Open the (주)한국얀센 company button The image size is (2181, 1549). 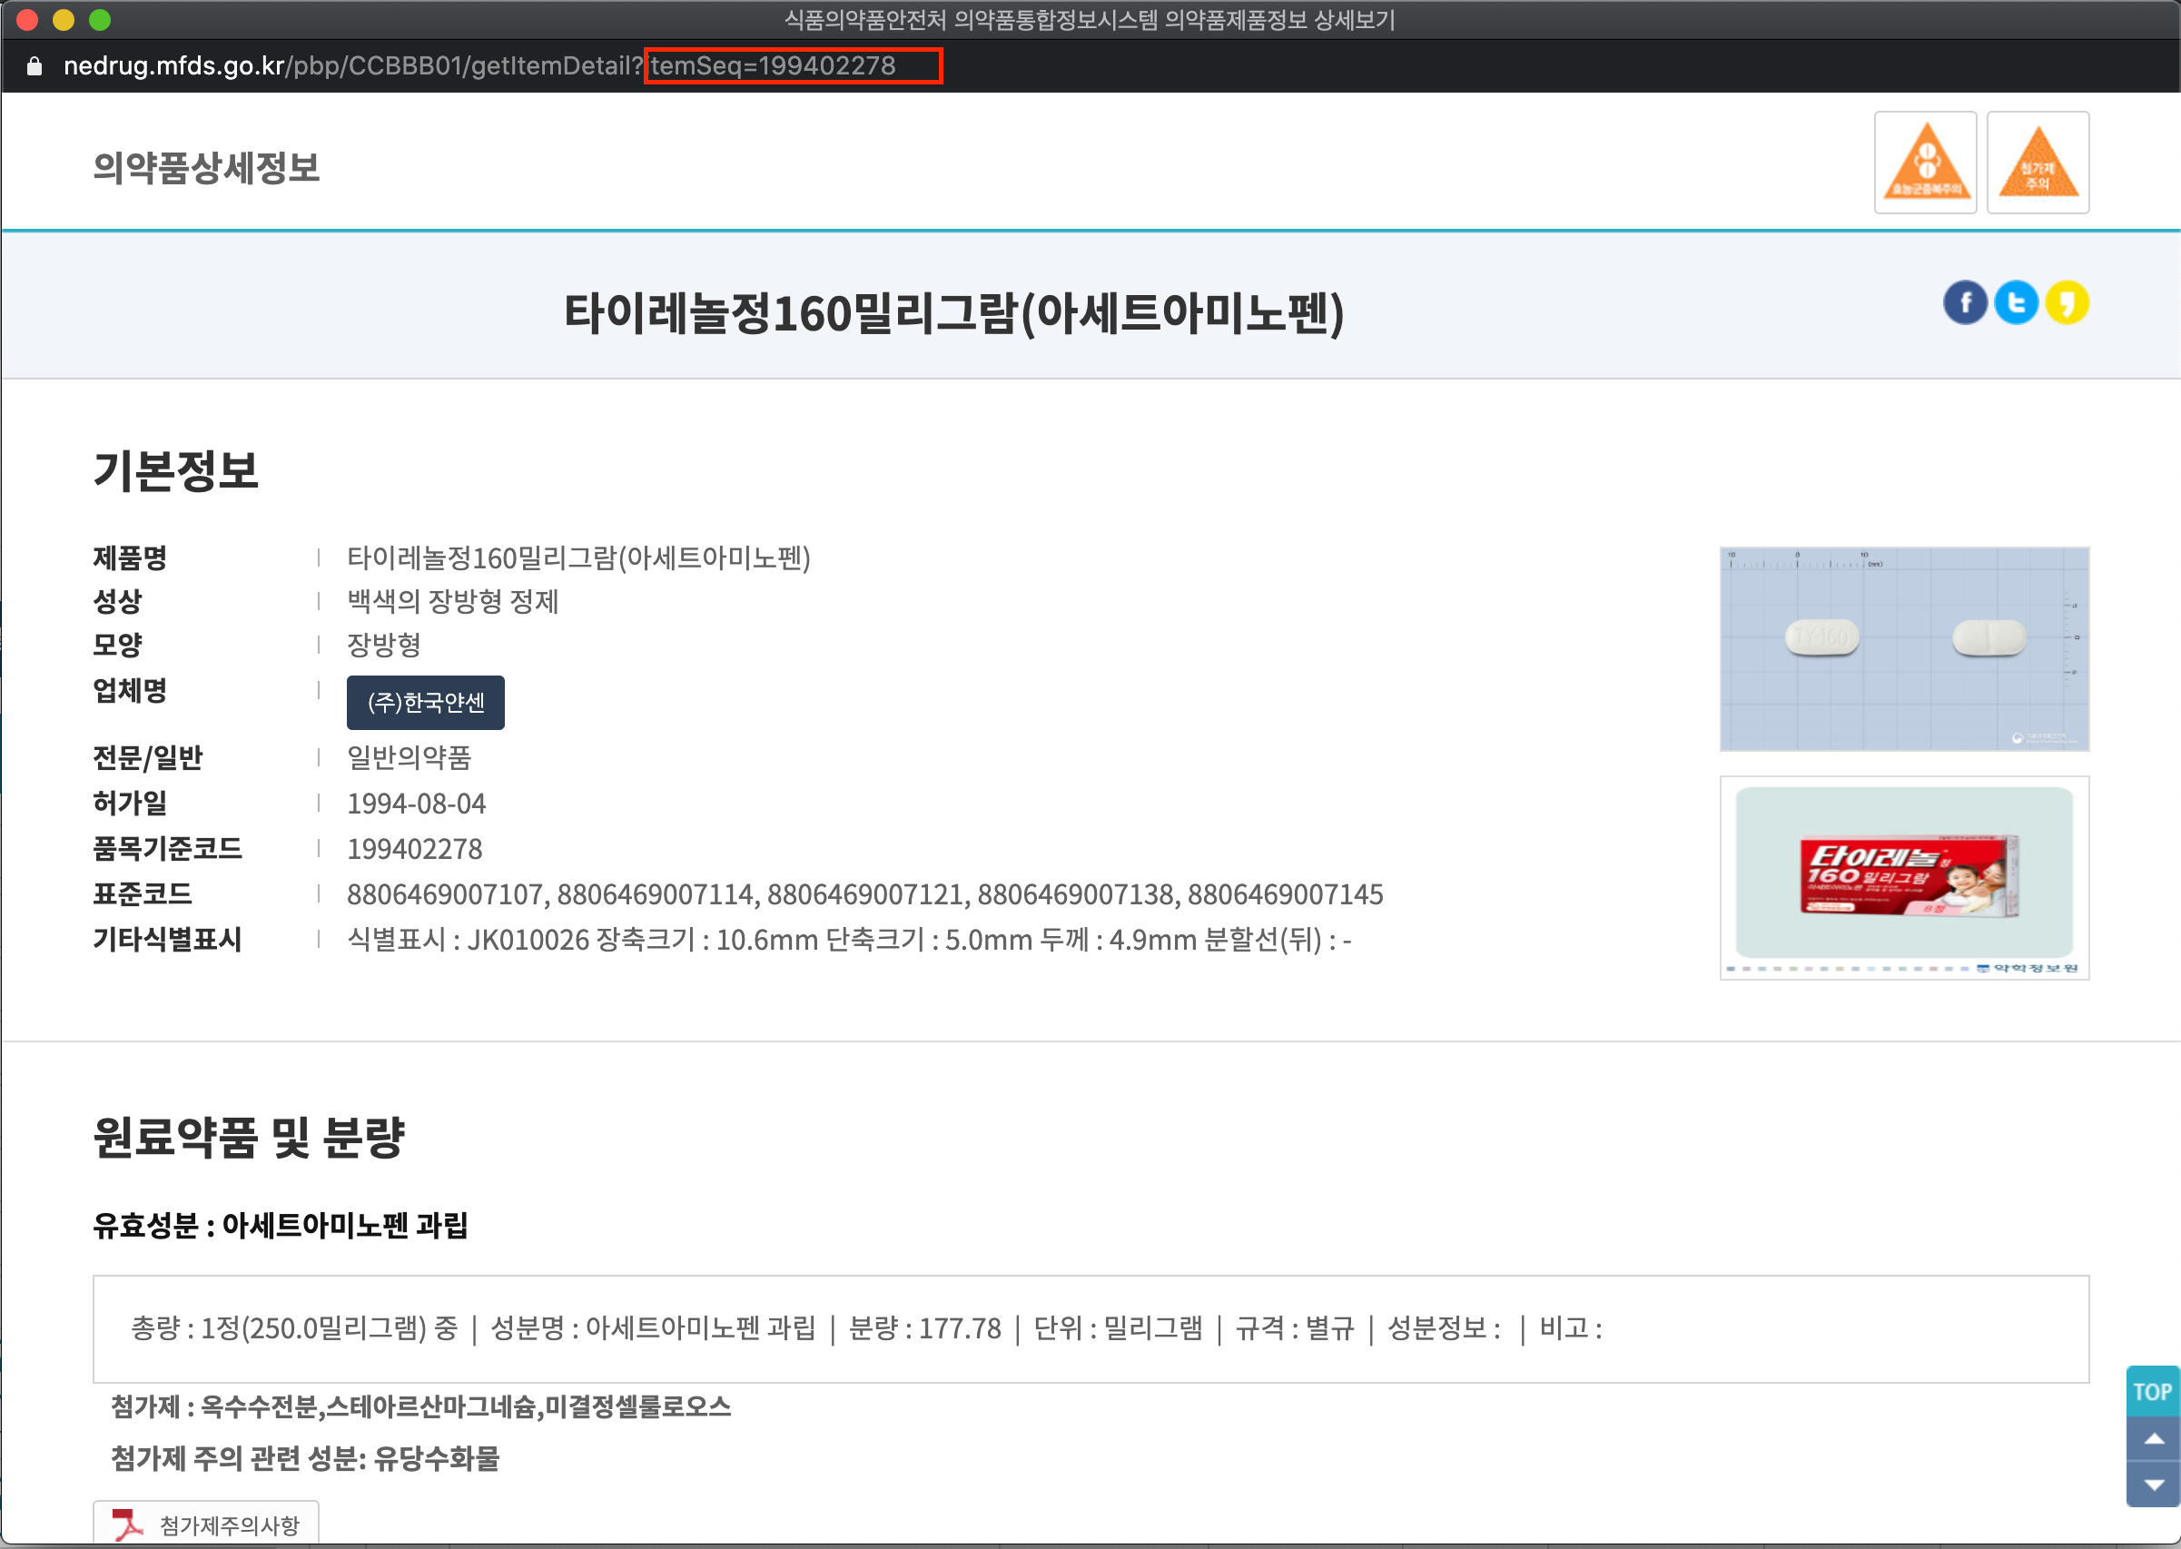point(425,703)
